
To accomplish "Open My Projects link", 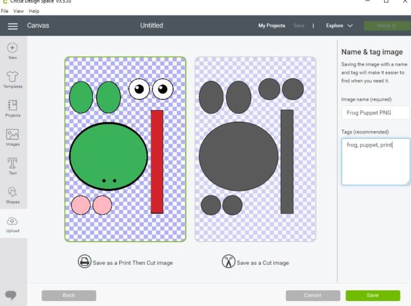I will (x=271, y=26).
